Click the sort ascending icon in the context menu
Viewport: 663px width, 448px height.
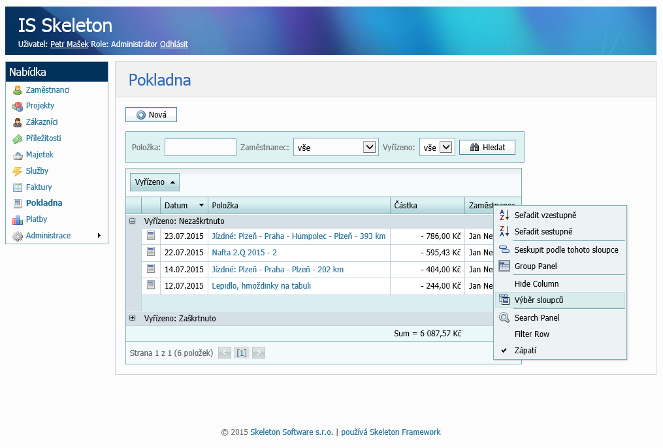(x=504, y=215)
